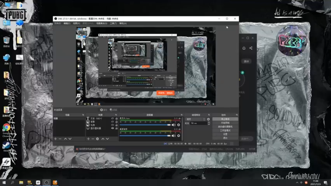Open source properties gear under the Sources list
Viewport: 331px width, 186px height.
[97, 139]
